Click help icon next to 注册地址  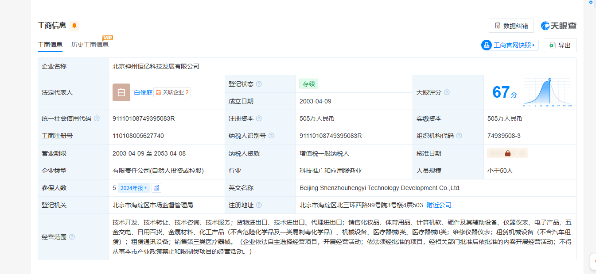pyautogui.click(x=259, y=205)
